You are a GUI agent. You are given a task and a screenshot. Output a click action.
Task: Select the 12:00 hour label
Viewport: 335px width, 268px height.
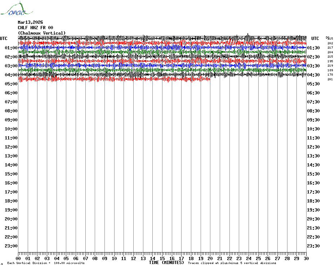click(x=11, y=147)
